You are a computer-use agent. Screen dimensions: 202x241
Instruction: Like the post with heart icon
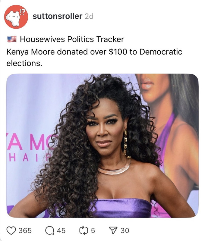click(11, 230)
